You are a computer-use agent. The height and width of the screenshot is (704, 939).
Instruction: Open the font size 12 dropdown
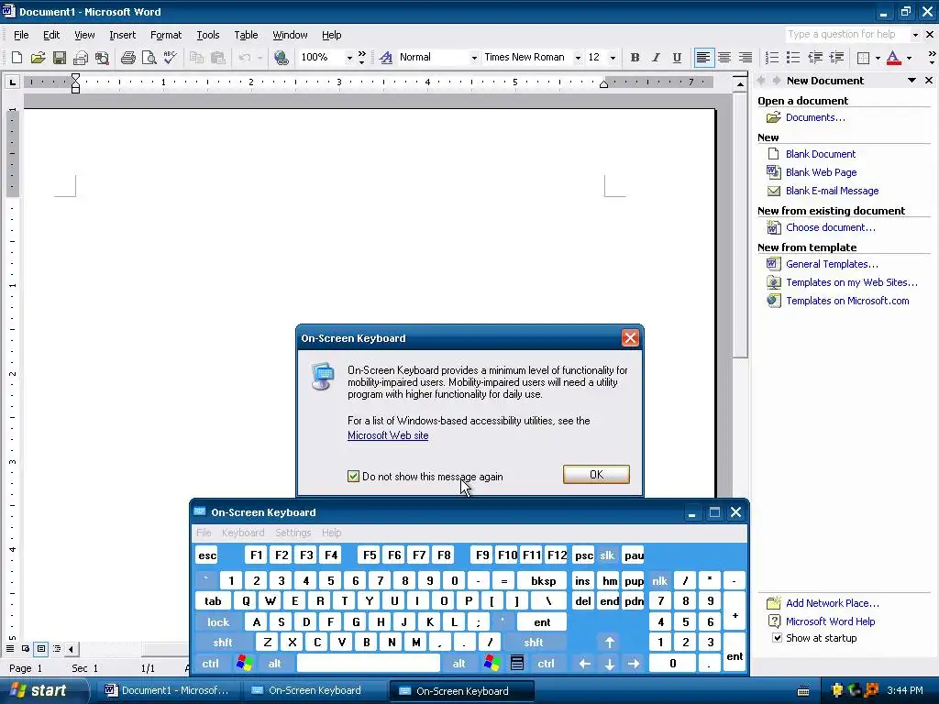(x=612, y=58)
